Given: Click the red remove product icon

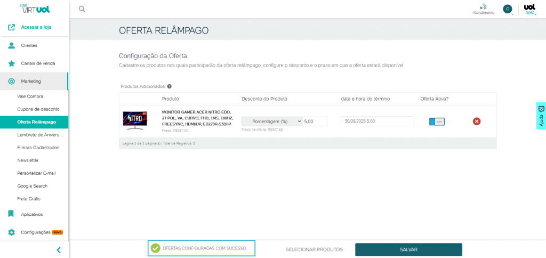Looking at the screenshot, I should (477, 121).
